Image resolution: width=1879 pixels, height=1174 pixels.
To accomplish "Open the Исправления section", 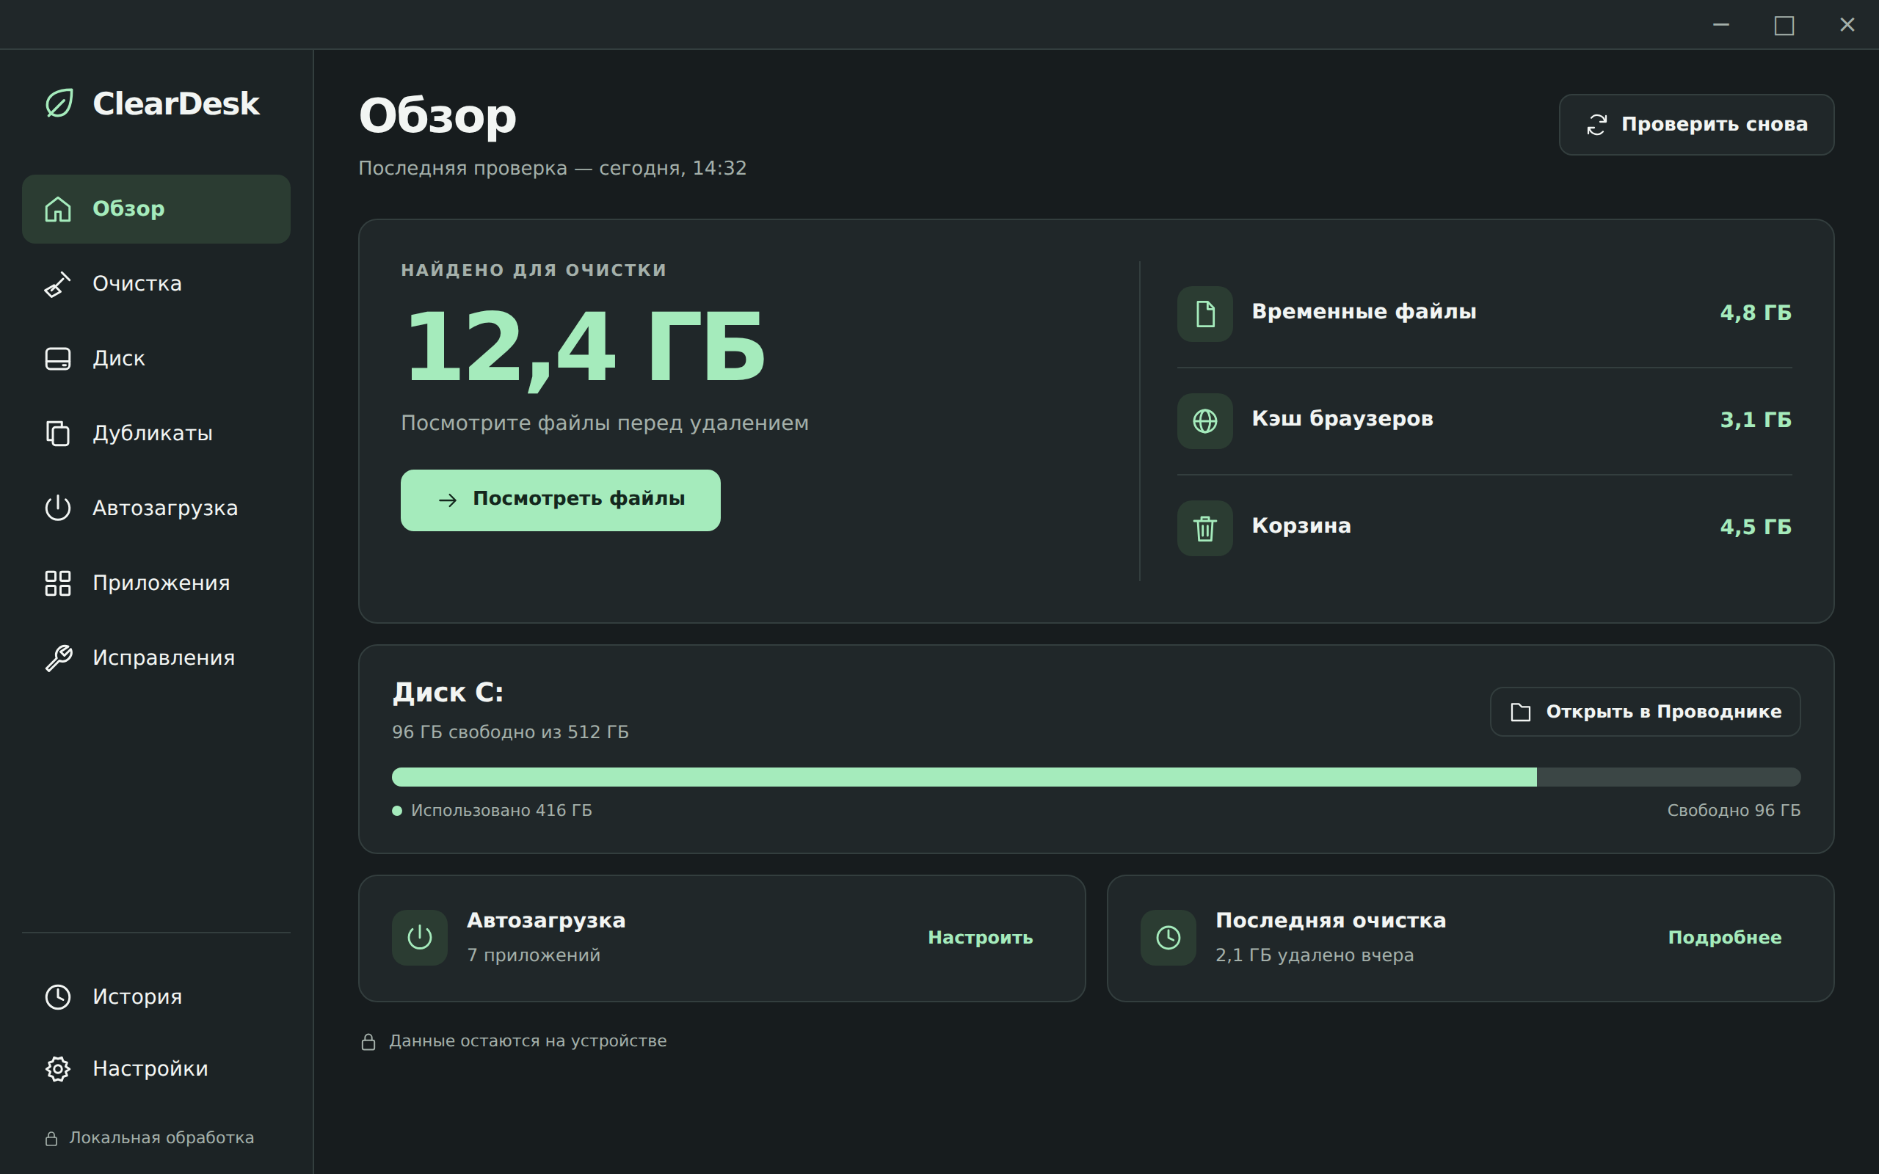I will pos(156,657).
